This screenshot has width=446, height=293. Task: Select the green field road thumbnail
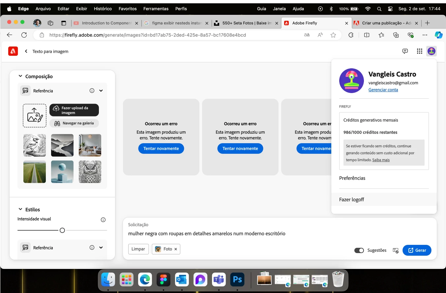click(x=35, y=172)
